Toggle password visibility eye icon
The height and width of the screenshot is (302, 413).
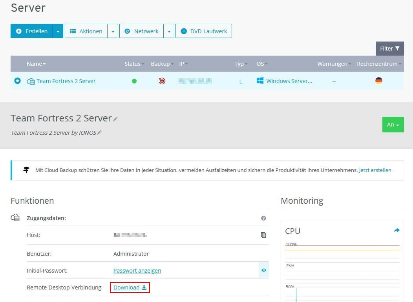(x=264, y=270)
